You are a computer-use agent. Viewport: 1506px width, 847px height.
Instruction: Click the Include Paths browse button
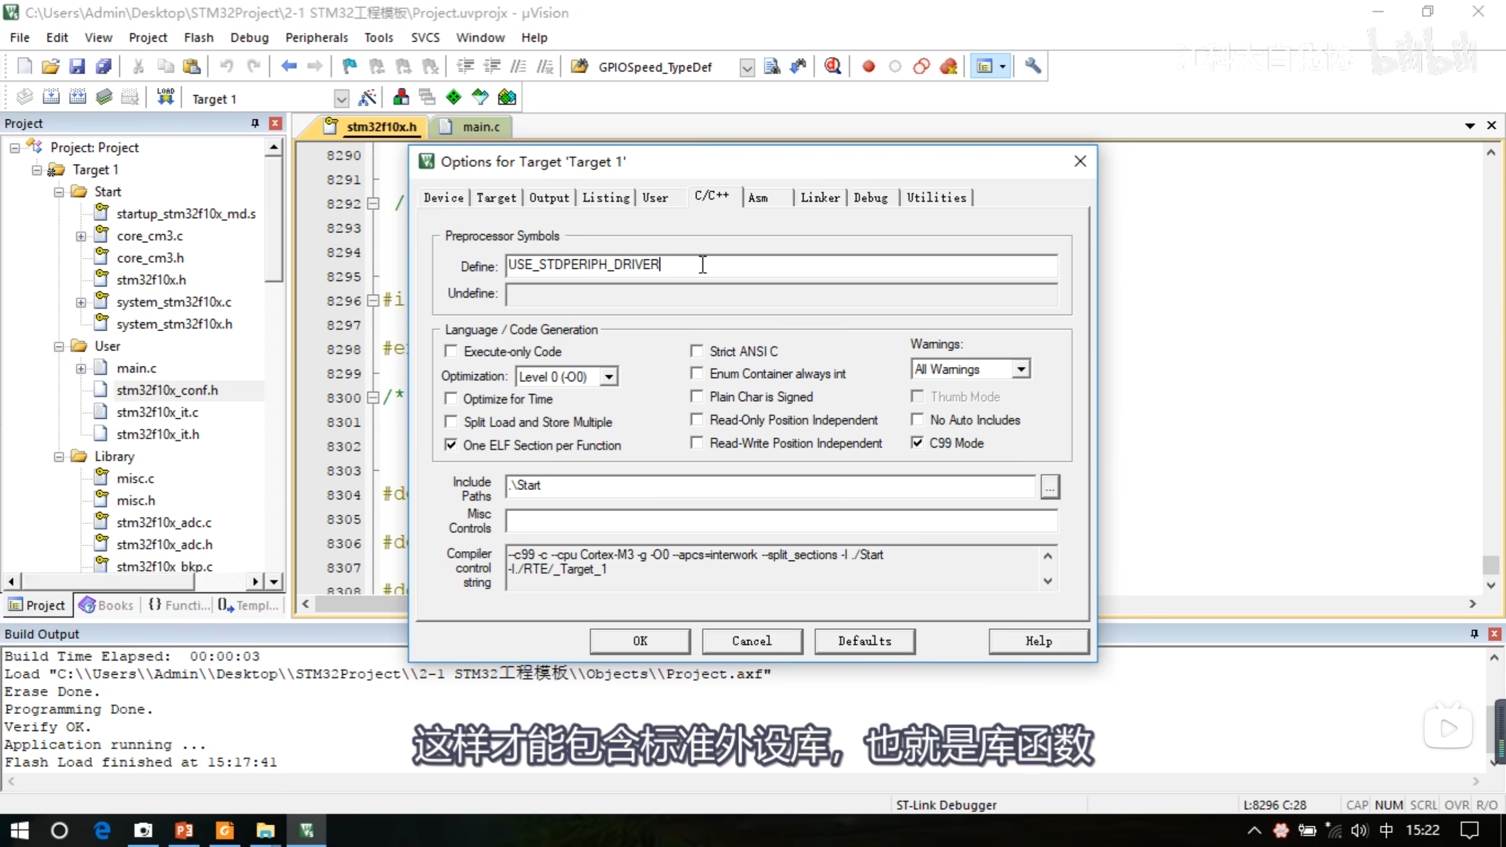1049,487
